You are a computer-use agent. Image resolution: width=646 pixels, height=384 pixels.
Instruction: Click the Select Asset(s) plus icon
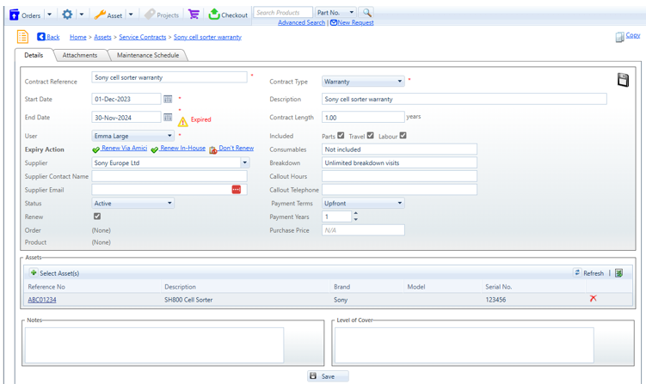34,272
